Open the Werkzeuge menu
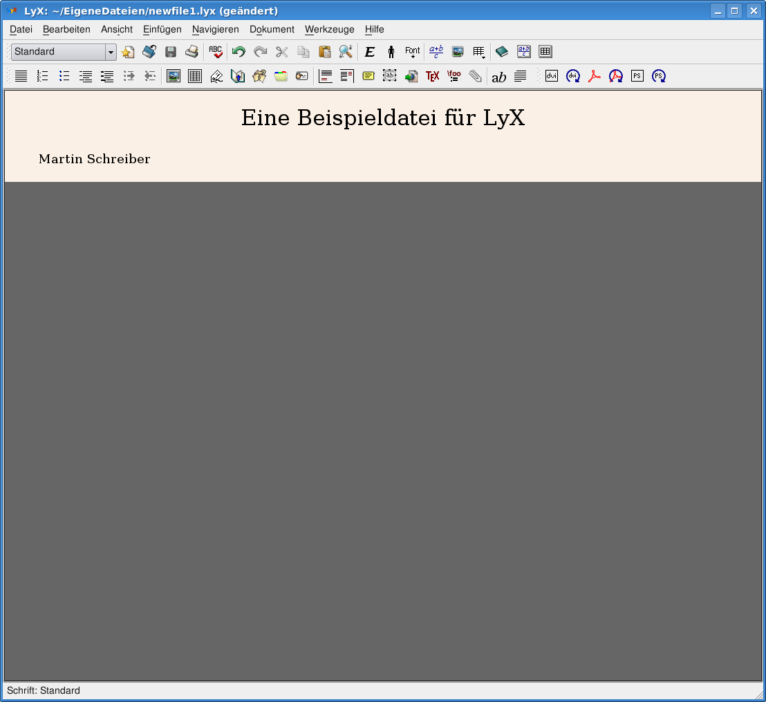This screenshot has height=702, width=766. click(x=330, y=29)
